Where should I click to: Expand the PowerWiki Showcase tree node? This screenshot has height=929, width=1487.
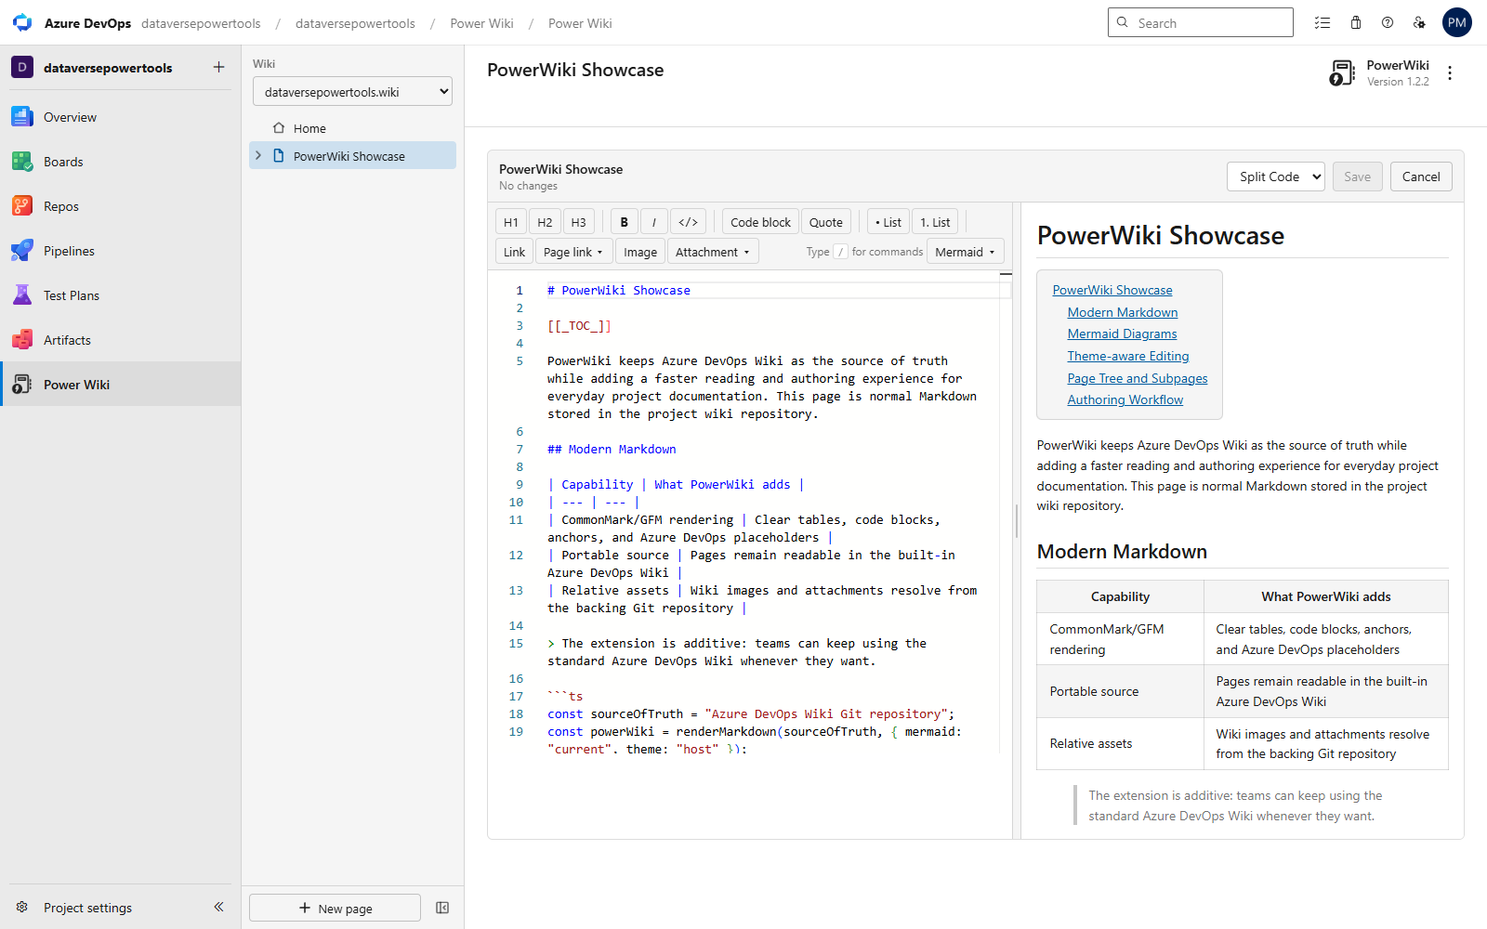pyautogui.click(x=258, y=155)
